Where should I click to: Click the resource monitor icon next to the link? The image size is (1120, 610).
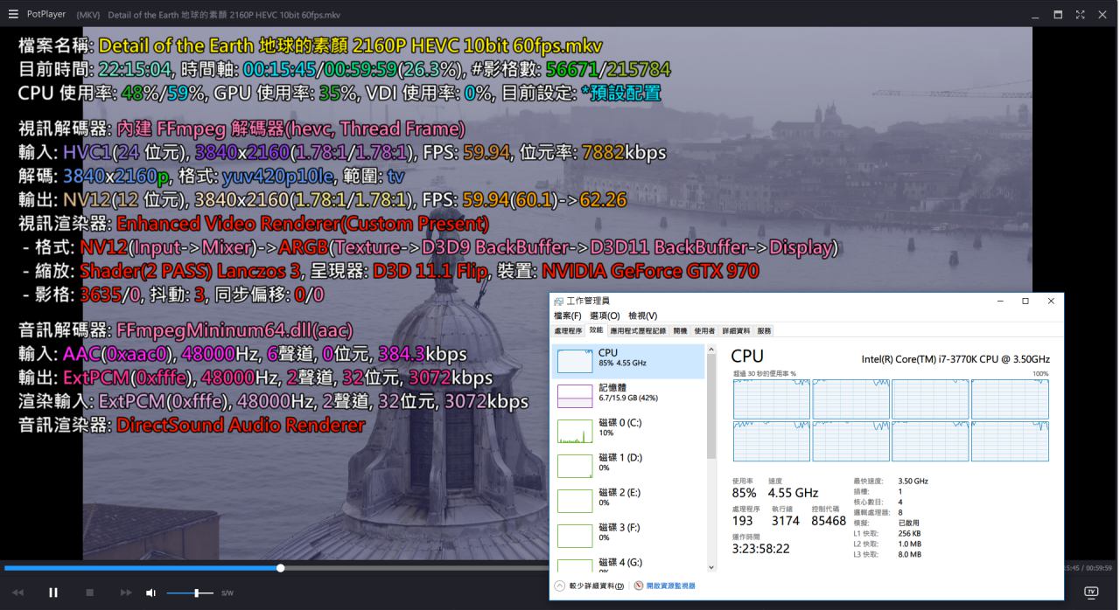point(639,586)
